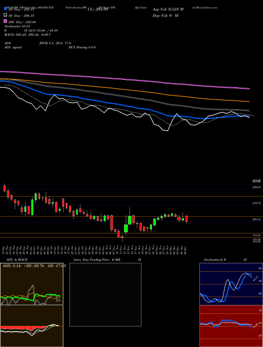The width and height of the screenshot is (263, 347).
Task: Click the last red candlestick of the chart
Action: click(187, 219)
